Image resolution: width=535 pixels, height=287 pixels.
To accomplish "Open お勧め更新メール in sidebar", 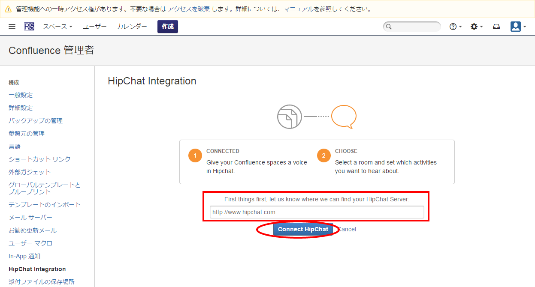I will tap(33, 230).
